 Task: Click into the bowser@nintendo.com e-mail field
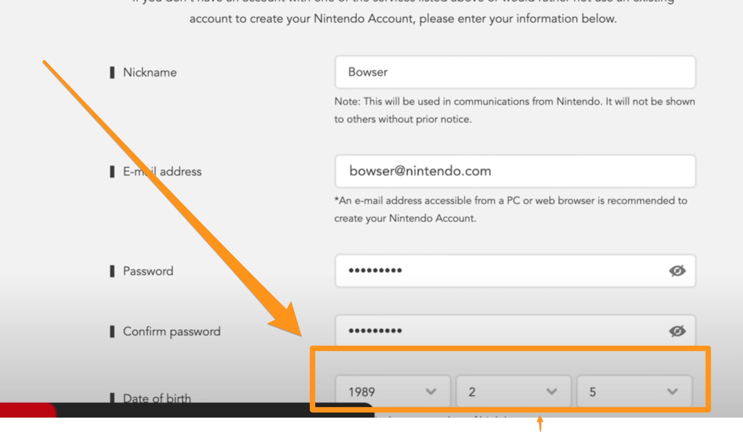point(515,171)
